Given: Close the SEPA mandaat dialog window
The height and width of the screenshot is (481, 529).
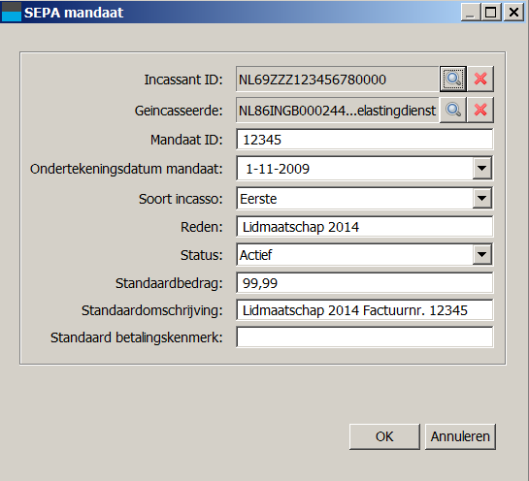Looking at the screenshot, I should [513, 13].
